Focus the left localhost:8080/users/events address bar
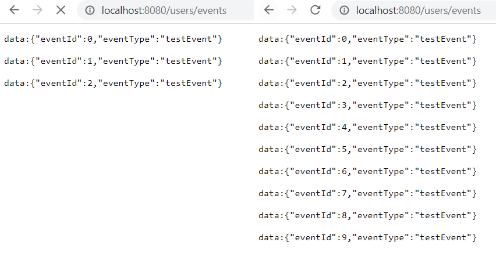The height and width of the screenshot is (253, 496). pyautogui.click(x=165, y=10)
